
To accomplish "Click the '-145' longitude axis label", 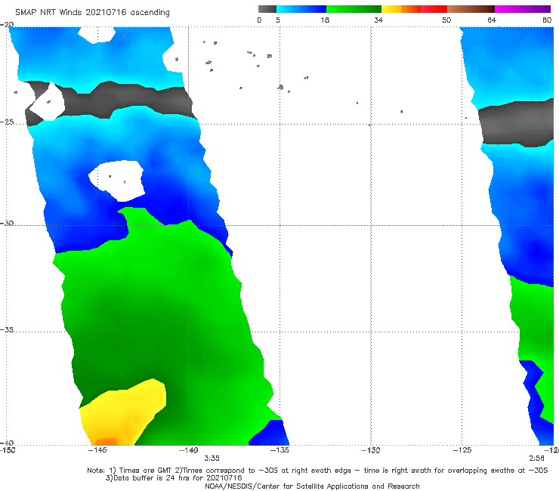I will [97, 450].
